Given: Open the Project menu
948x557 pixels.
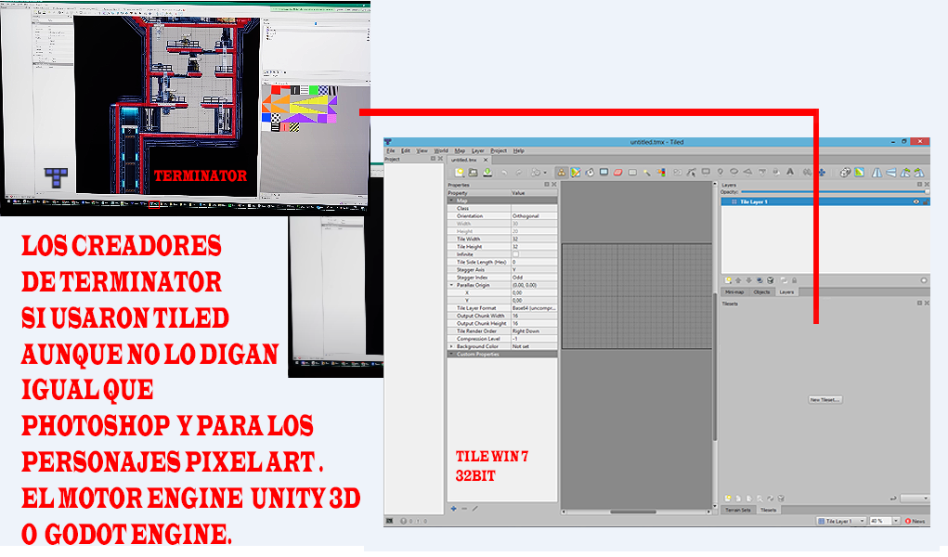Looking at the screenshot, I should click(499, 150).
